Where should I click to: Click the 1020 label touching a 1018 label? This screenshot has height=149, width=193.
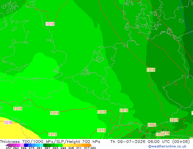click(x=160, y=134)
